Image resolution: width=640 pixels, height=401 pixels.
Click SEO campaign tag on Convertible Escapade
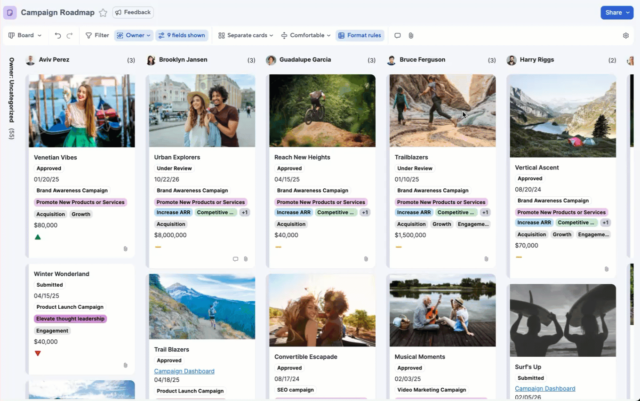(295, 390)
